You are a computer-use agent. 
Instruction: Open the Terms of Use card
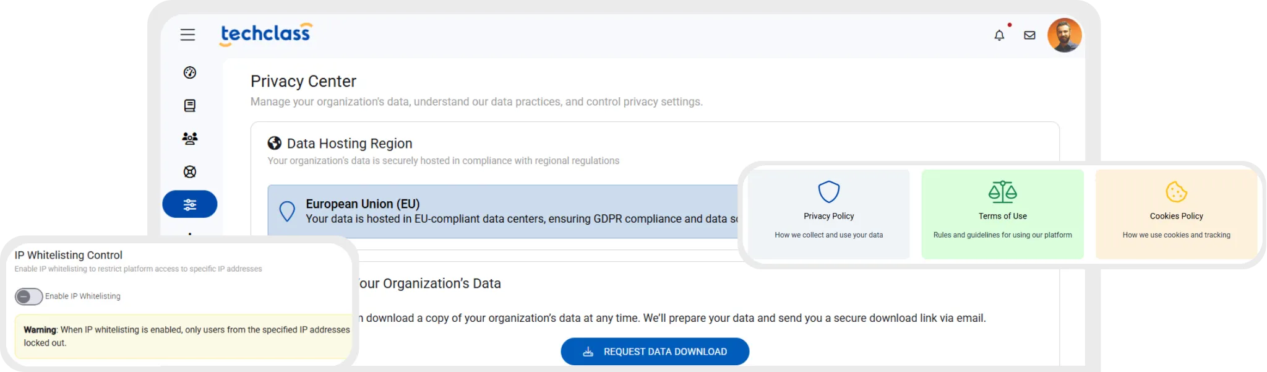(x=1002, y=214)
